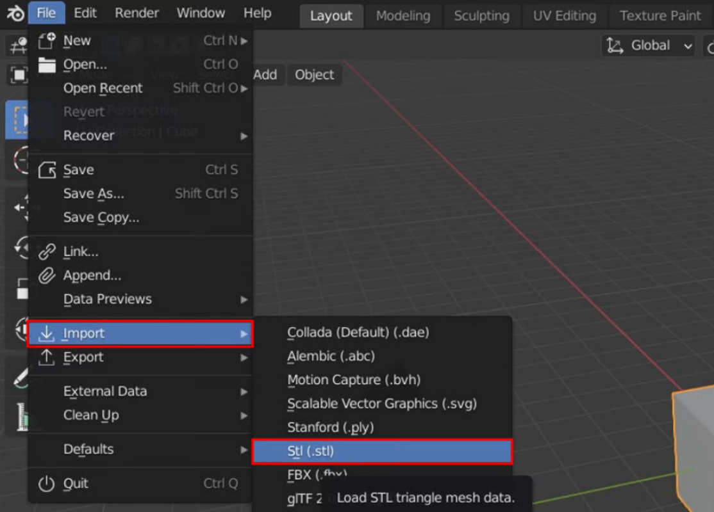Click the Blender logo icon
Viewport: 714px width, 512px height.
(x=15, y=13)
